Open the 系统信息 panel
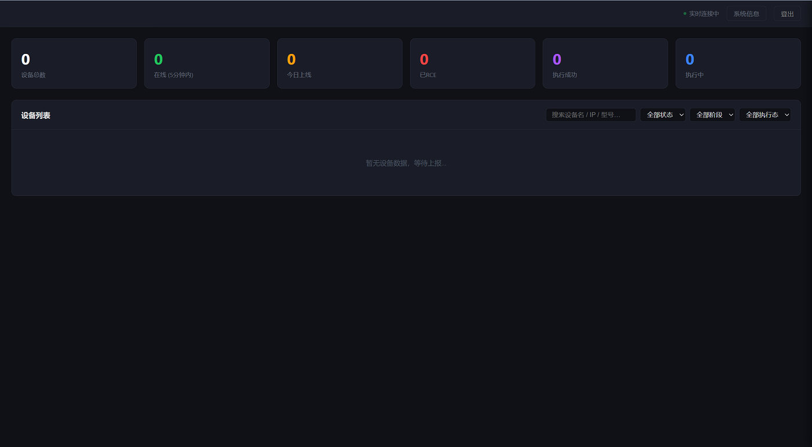The width and height of the screenshot is (812, 447). 746,13
